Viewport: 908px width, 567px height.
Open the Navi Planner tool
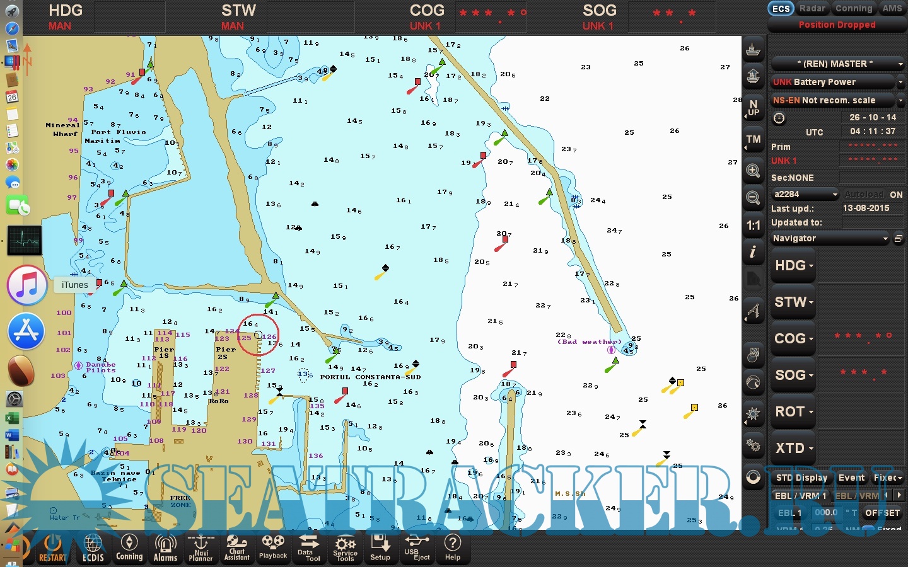(201, 548)
